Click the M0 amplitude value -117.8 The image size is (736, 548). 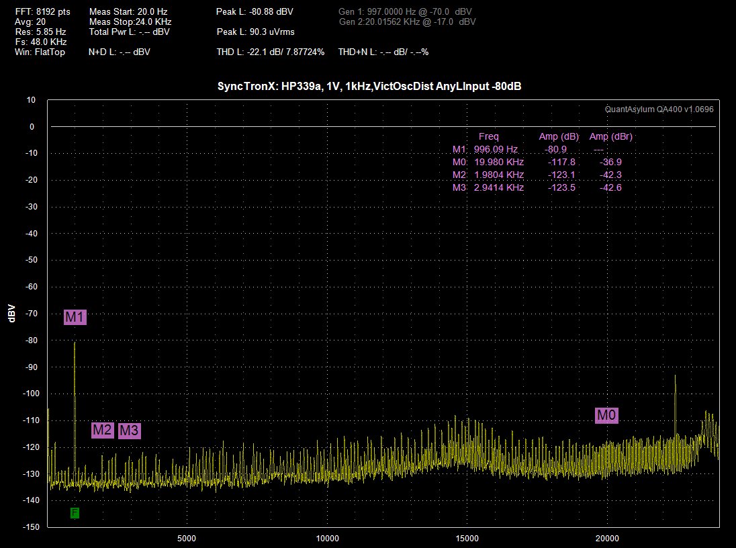point(561,162)
